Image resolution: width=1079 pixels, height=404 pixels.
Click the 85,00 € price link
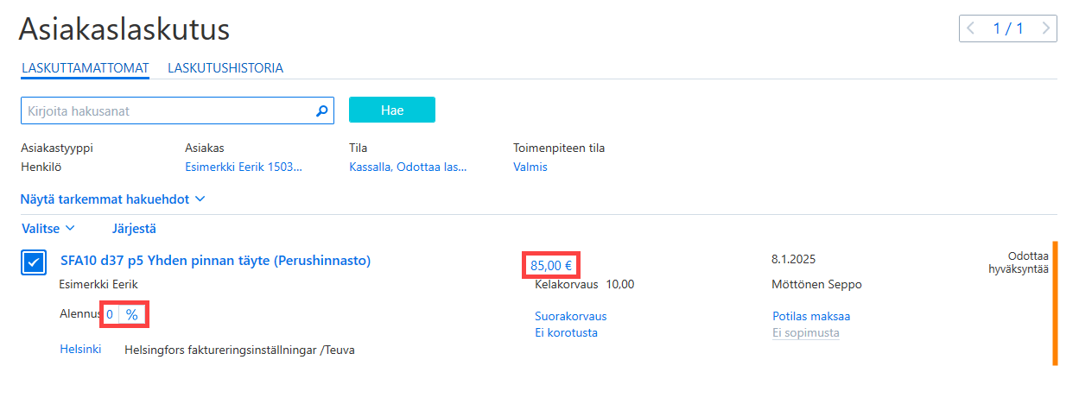[551, 265]
